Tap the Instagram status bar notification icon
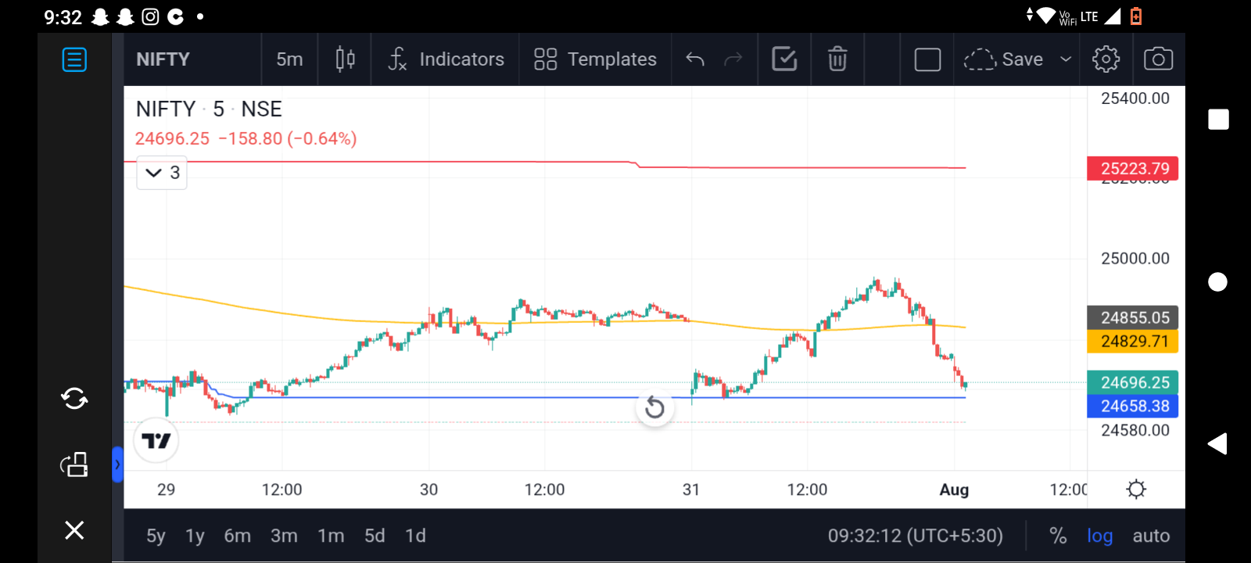 151,16
